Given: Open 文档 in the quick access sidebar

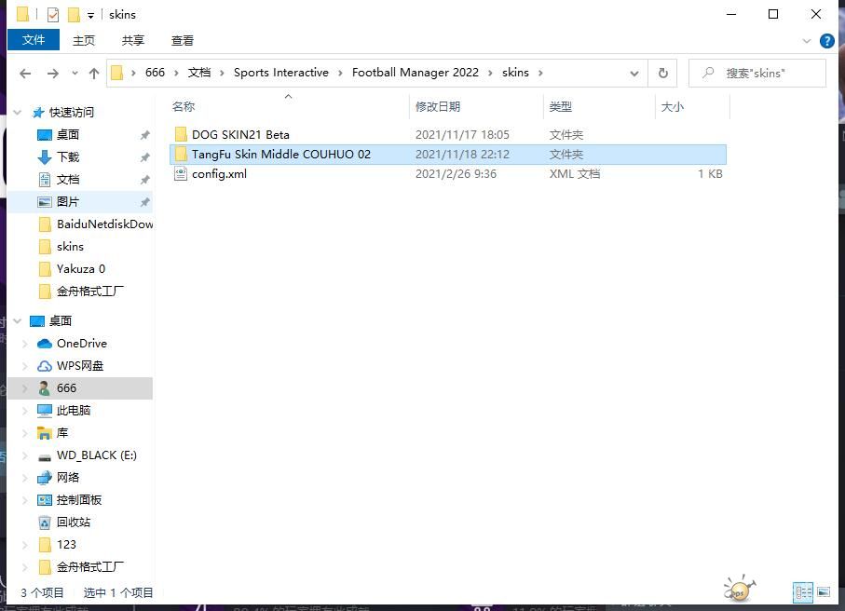Looking at the screenshot, I should pos(68,180).
